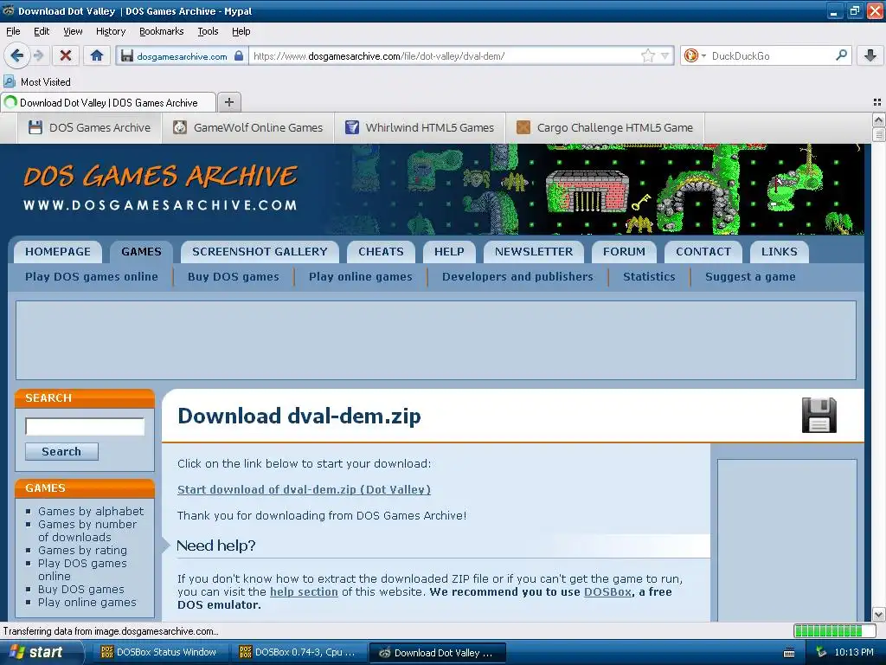Open the Edit menu
Image resolution: width=886 pixels, height=665 pixels.
(42, 32)
